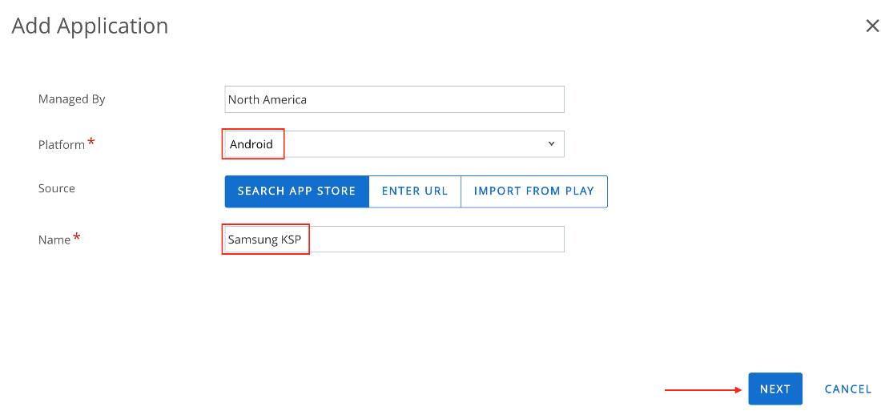Click the red asterisk beside Platform
This screenshot has width=881, height=415.
click(91, 143)
